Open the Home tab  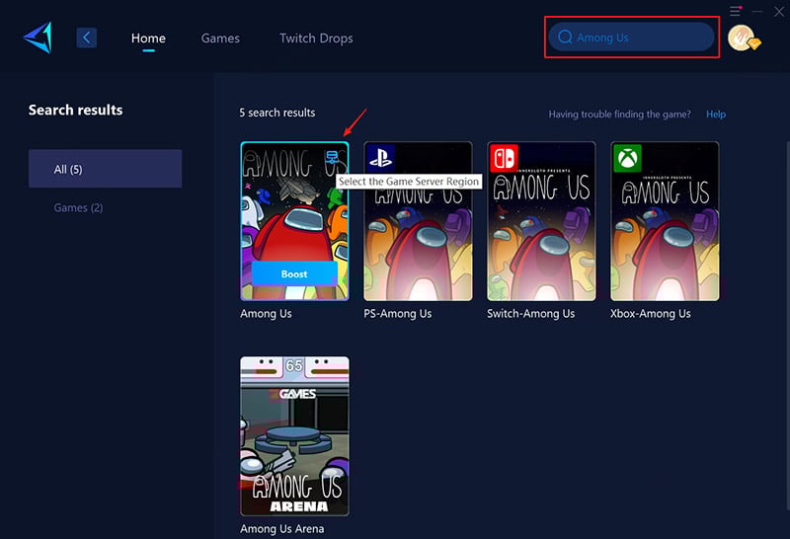click(148, 38)
